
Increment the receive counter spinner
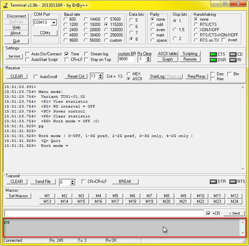(101, 75)
